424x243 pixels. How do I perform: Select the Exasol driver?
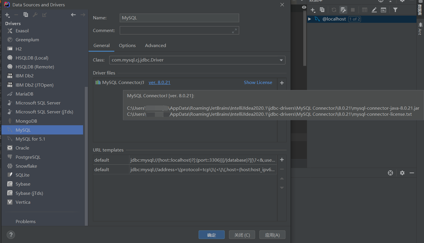42,31
